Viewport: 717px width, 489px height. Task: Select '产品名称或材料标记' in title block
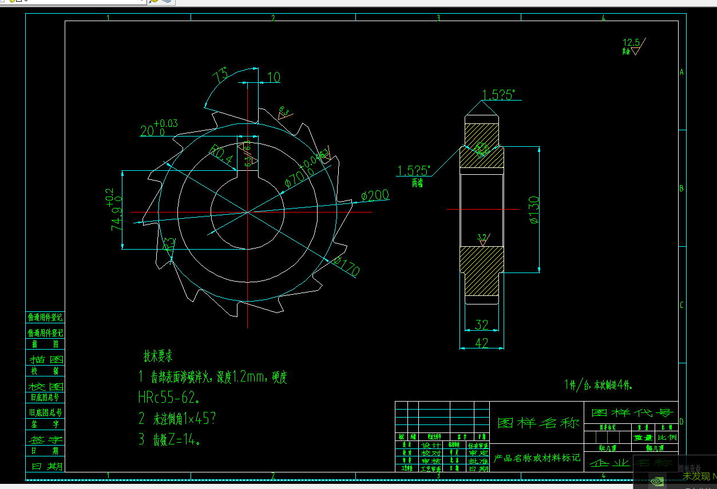pos(537,458)
